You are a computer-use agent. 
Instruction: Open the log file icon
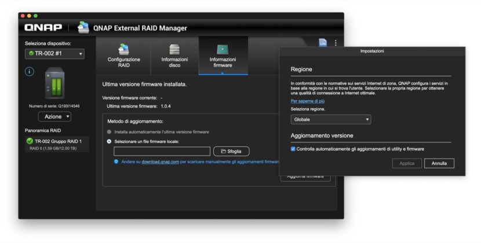(323, 43)
